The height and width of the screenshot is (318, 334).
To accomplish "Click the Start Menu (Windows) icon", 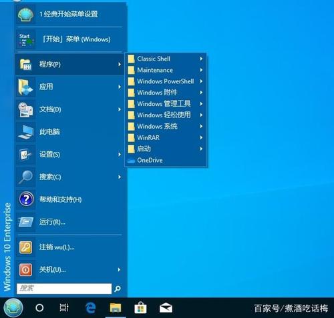I will click(x=25, y=40).
